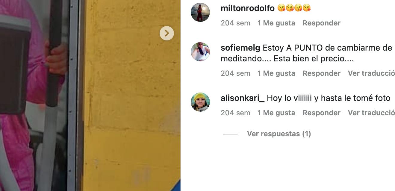Viewport: 395px width, 191px height.
Task: View likes on sofiemelg's comment
Action: tap(276, 73)
